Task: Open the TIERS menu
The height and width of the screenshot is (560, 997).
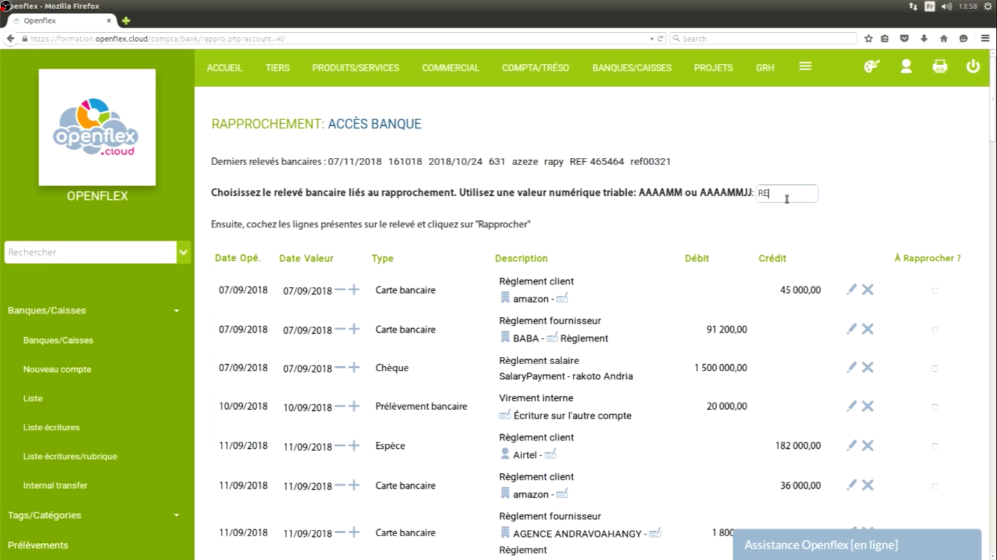Action: [x=277, y=68]
